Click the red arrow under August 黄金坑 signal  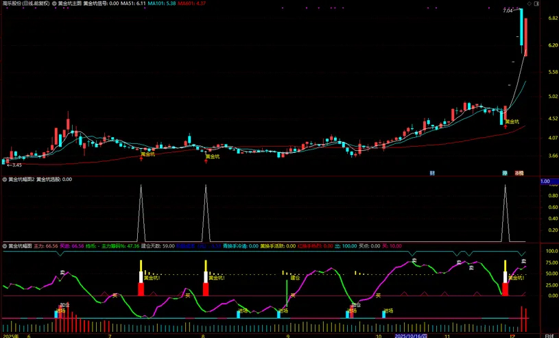click(x=206, y=161)
